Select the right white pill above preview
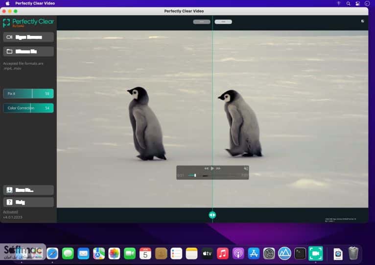The image size is (375, 265). tap(223, 22)
